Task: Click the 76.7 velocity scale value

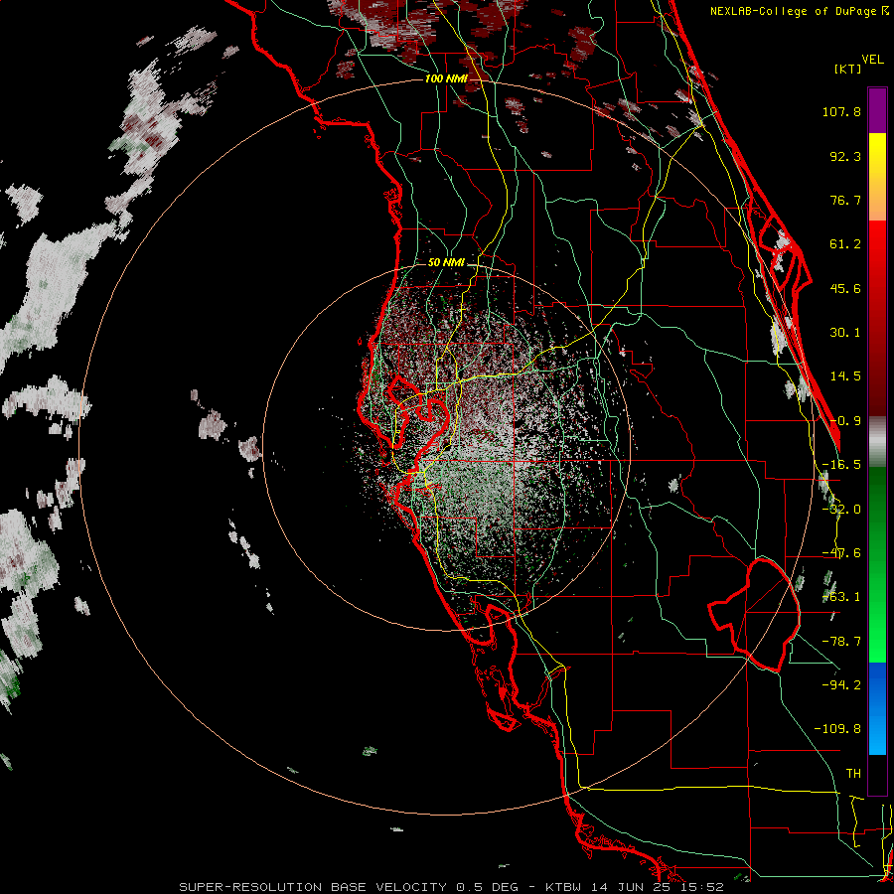Action: tap(845, 200)
